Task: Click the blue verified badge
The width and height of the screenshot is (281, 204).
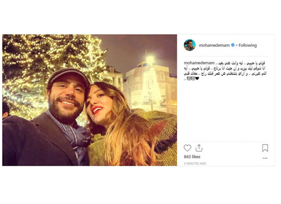Action: click(233, 45)
